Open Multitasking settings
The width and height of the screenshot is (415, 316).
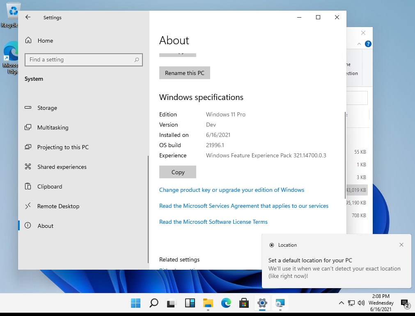tap(46, 127)
